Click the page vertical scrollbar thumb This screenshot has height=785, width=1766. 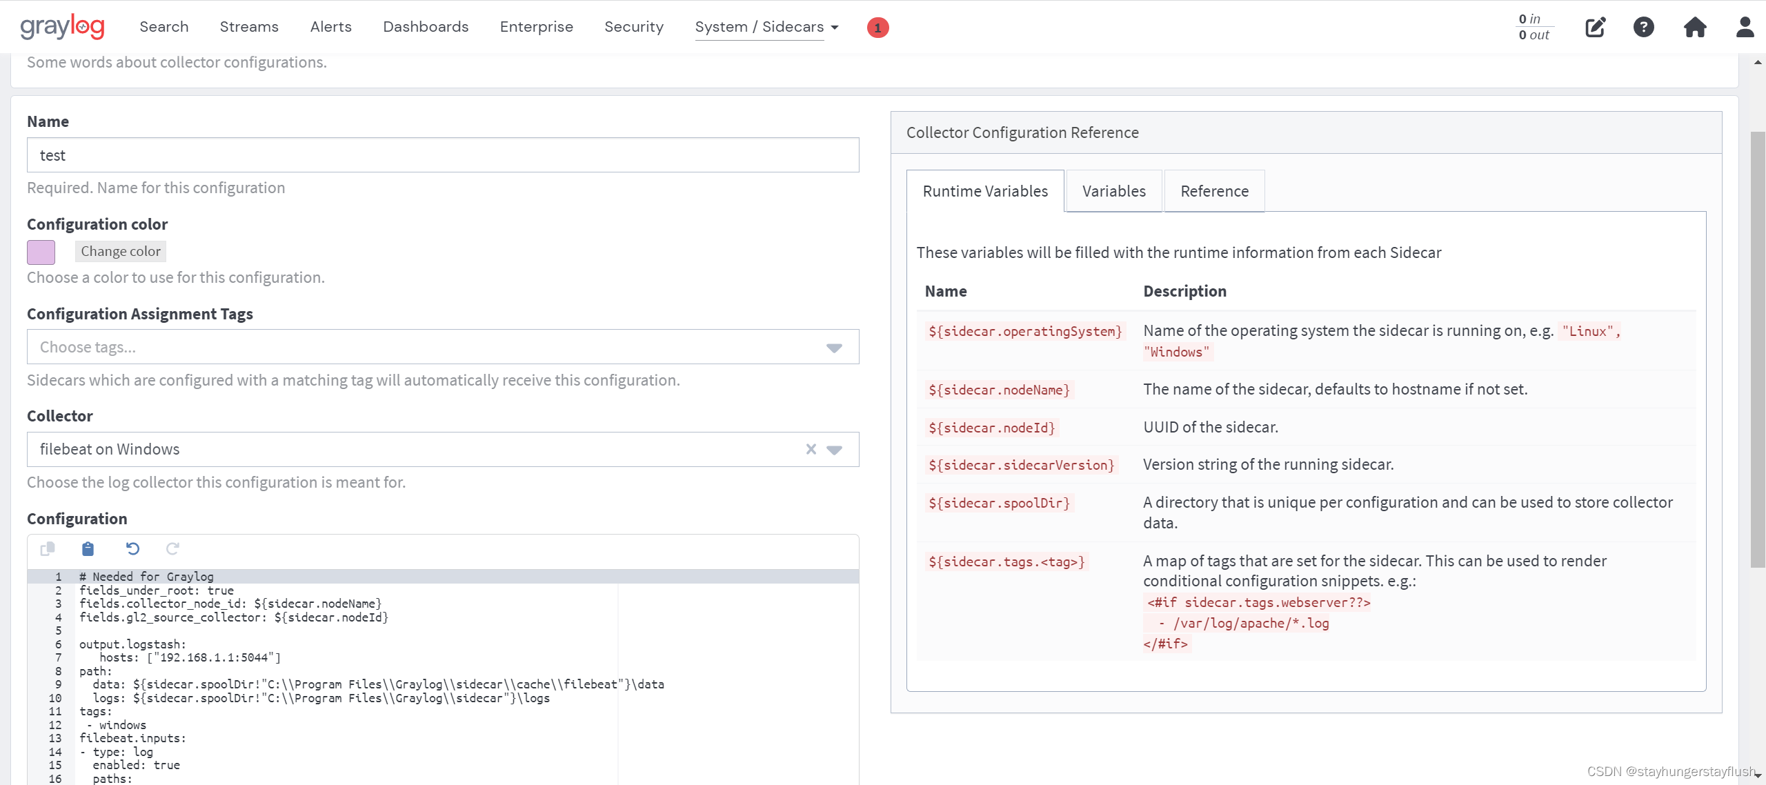(1757, 349)
